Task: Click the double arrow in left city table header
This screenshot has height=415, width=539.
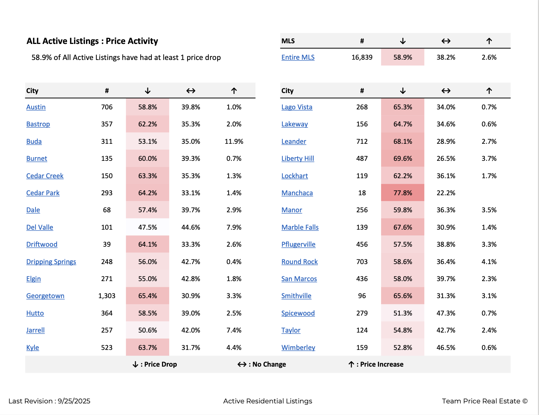Action: click(191, 91)
